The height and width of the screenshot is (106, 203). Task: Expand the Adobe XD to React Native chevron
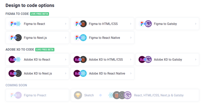click(x=131, y=73)
